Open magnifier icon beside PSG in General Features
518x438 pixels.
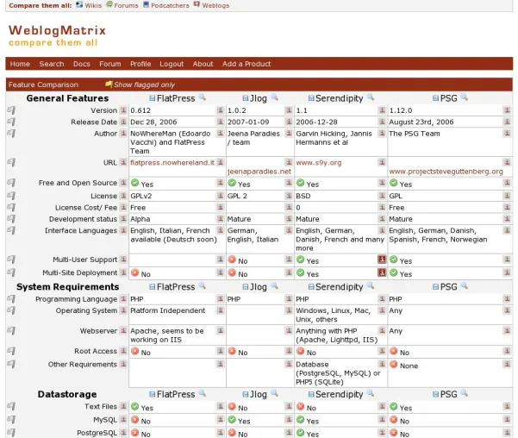click(x=465, y=97)
